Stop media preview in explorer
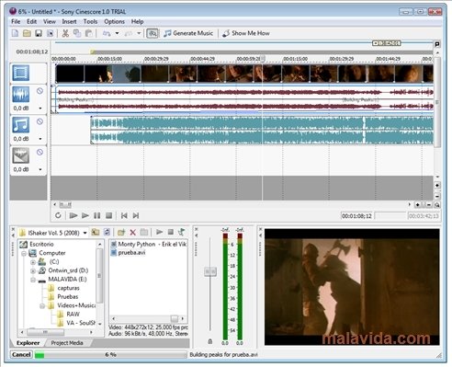 (171, 232)
